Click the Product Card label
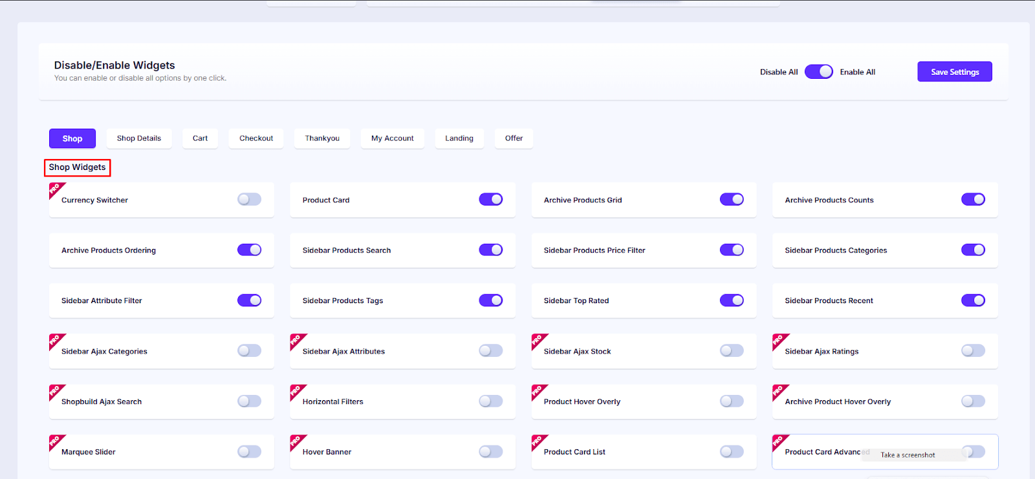 (x=326, y=200)
